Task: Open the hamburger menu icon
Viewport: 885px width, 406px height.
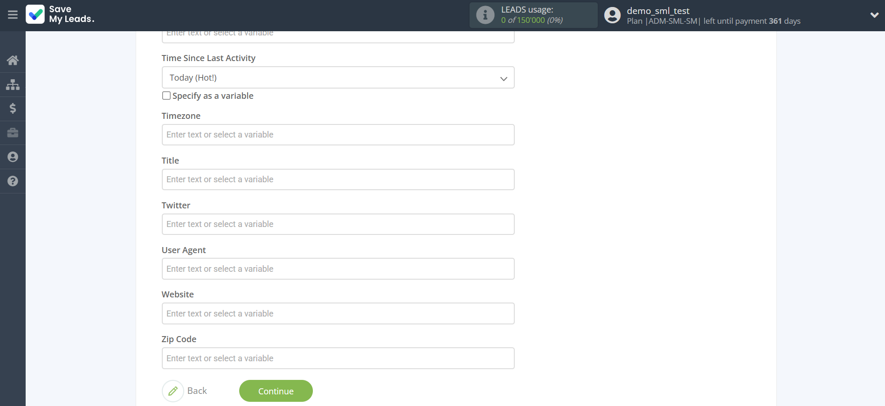Action: pos(13,15)
